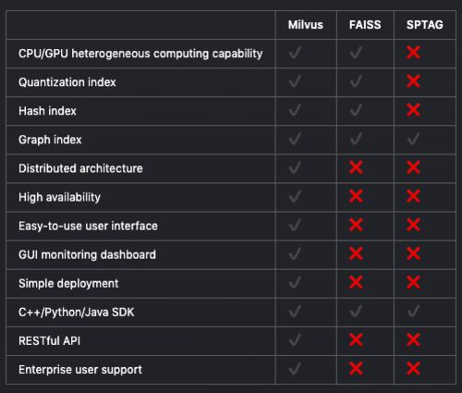
Task: Click the SPTAG red X for CPU/GPU heterogeneous computing
Action: (x=413, y=53)
